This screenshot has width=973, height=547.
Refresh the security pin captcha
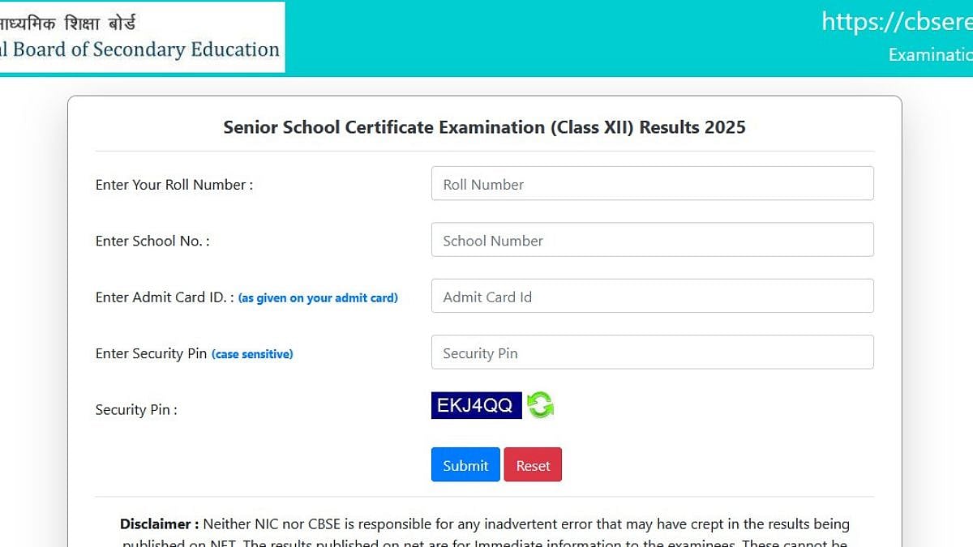pos(540,404)
